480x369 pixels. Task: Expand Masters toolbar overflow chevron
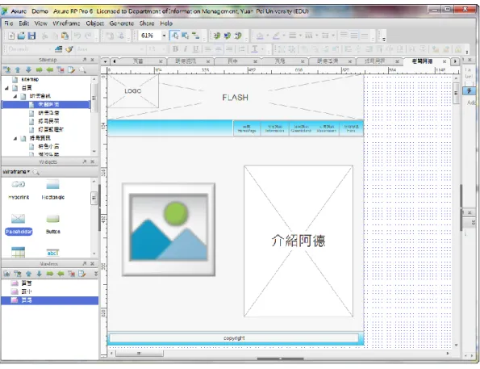(x=95, y=274)
